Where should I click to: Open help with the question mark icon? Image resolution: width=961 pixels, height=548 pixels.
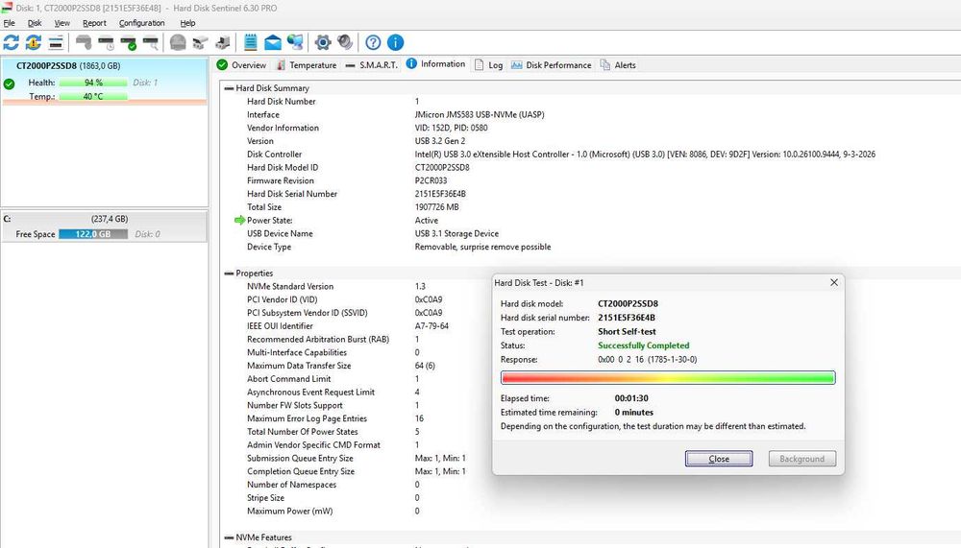373,42
